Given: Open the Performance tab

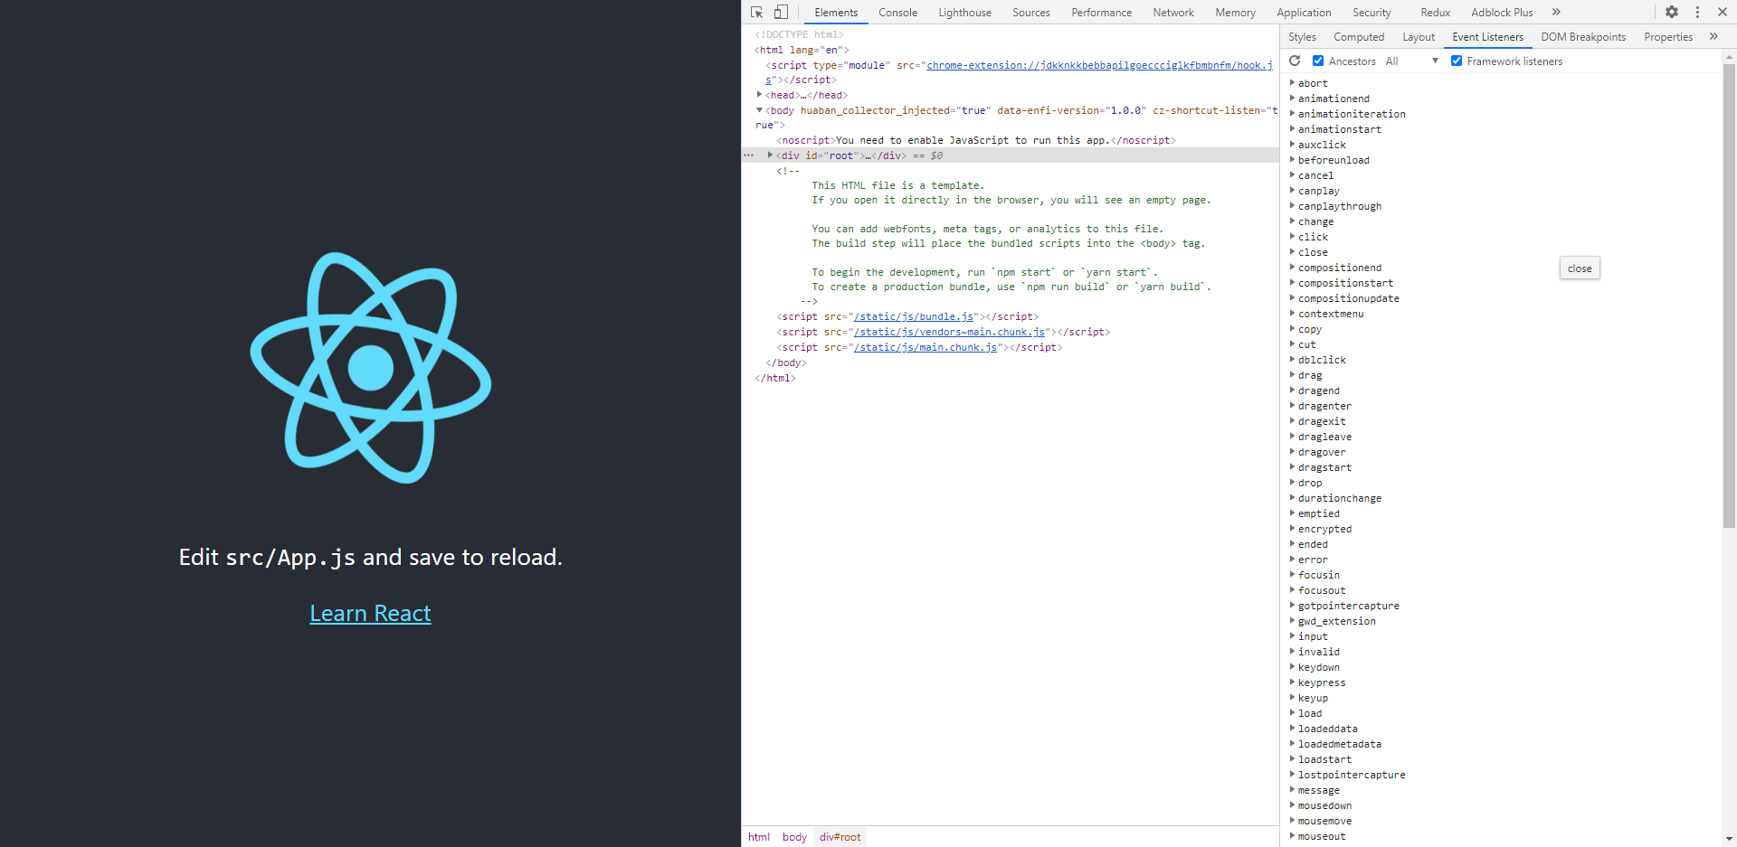Looking at the screenshot, I should [1101, 13].
